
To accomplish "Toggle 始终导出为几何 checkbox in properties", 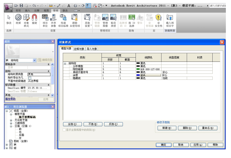I will pos(30,78).
